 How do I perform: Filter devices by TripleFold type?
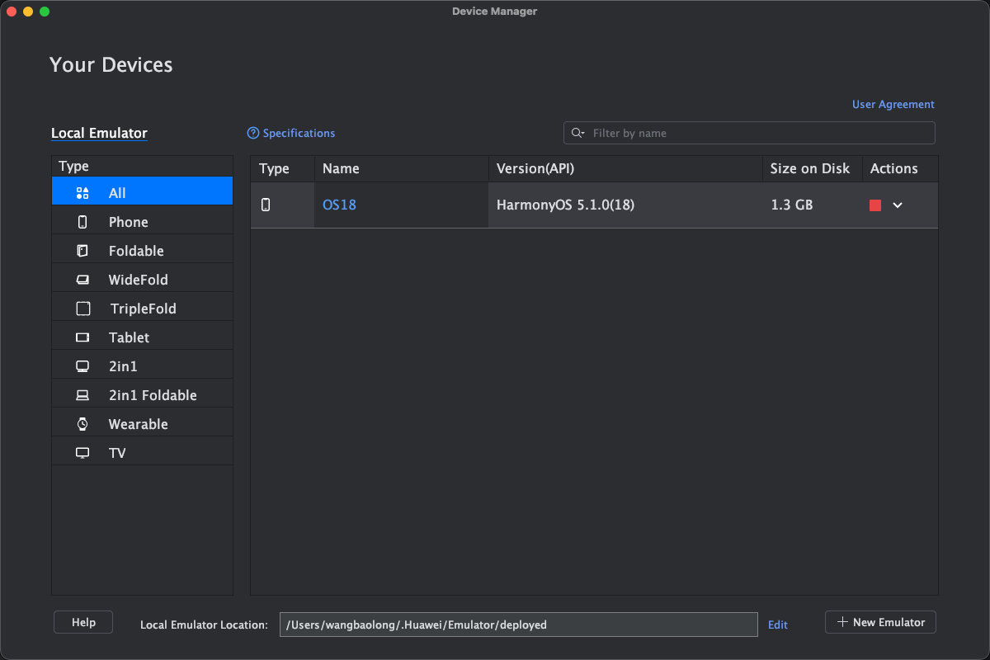click(142, 309)
